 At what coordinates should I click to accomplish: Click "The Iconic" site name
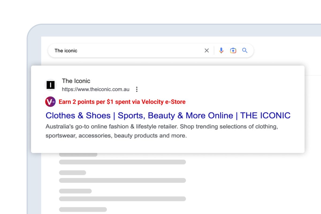point(76,81)
